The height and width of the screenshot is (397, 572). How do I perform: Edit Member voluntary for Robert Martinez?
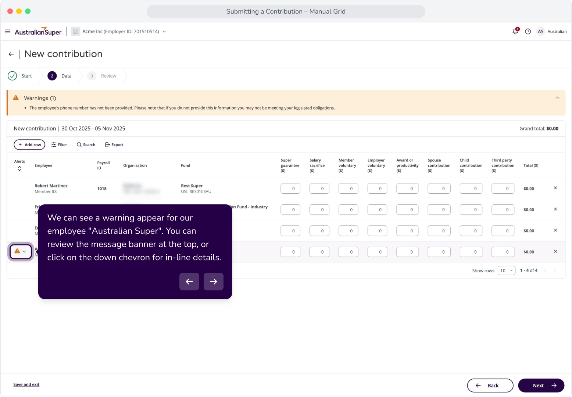(348, 189)
